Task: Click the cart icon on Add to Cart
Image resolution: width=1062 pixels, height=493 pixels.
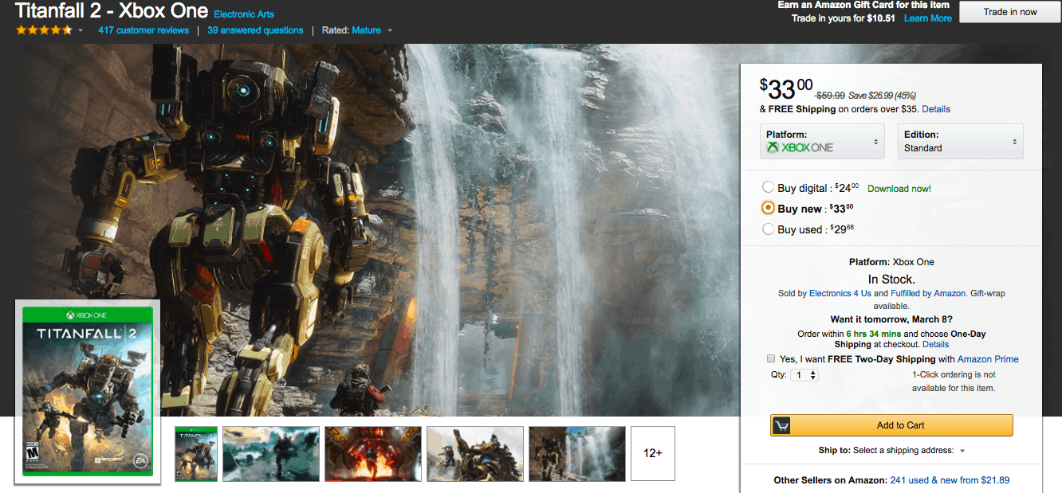Action: point(781,425)
